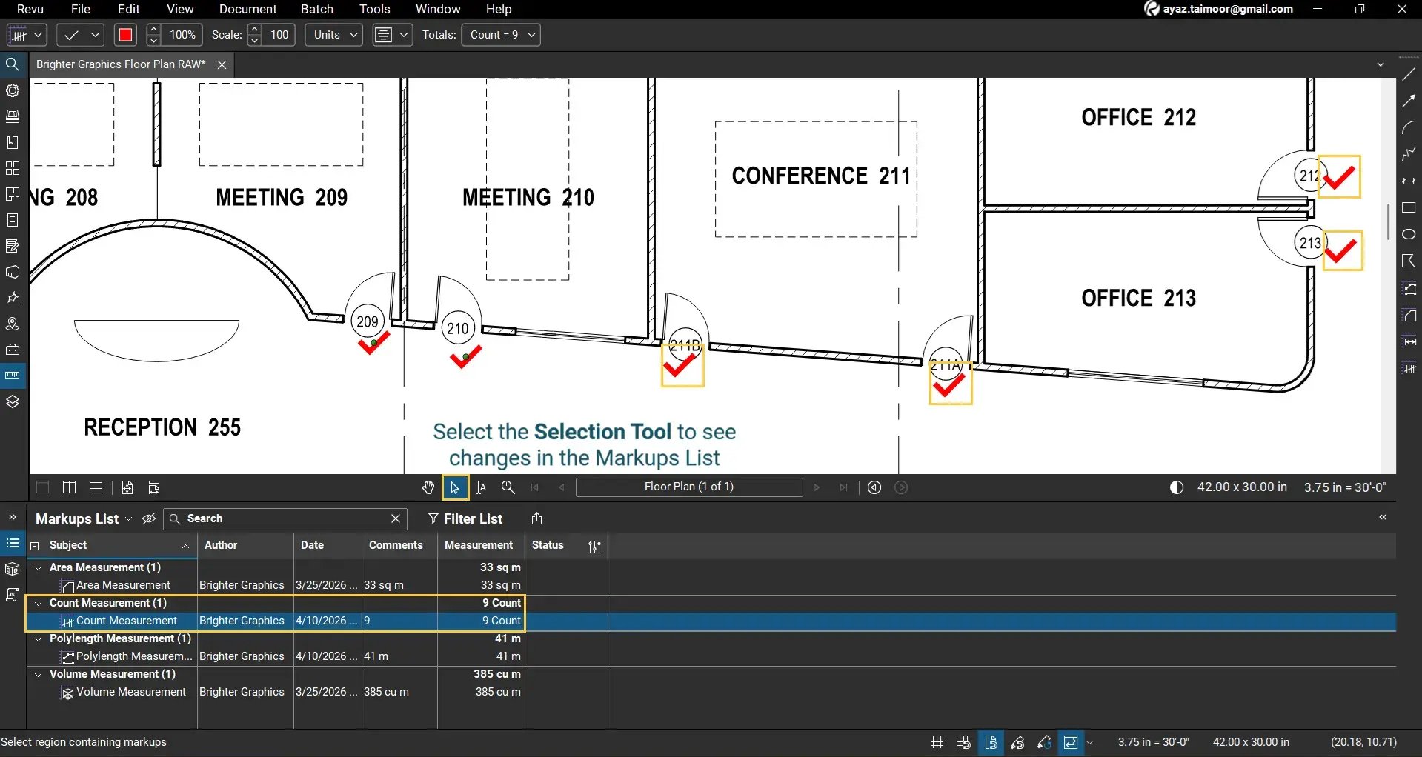Toggle grid display in the status bar
This screenshot has width=1422, height=757.
pos(937,741)
